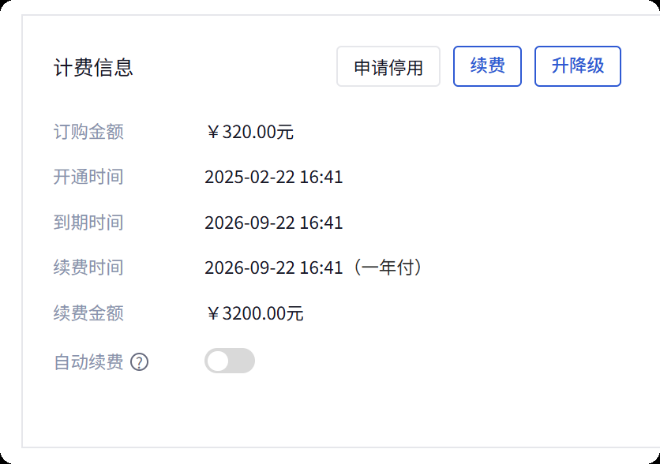Select the 2025-02-22 16:41 activation time

[273, 177]
